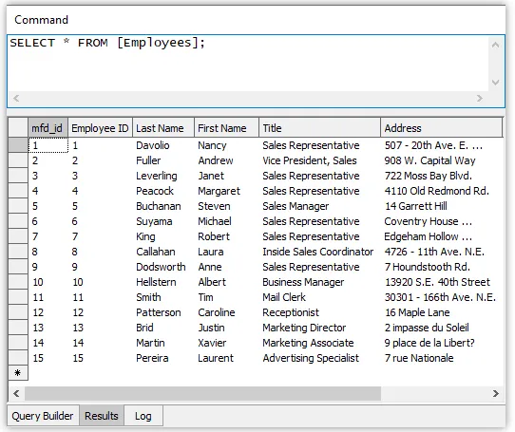Viewport: 515px width, 432px height.
Task: Click the 'Nancy' first name cell
Action: click(x=227, y=145)
